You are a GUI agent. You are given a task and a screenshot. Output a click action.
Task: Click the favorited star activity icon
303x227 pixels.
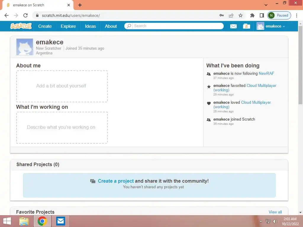[x=209, y=87]
